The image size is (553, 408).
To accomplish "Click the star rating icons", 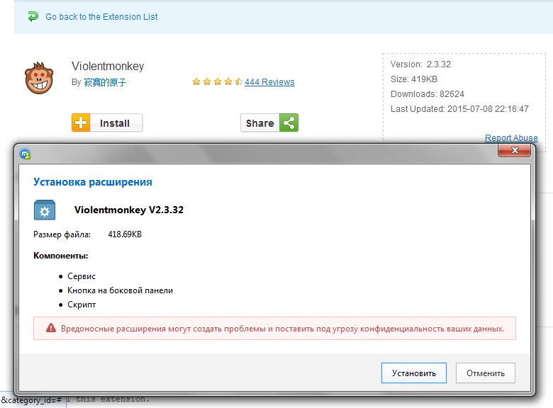I will 217,81.
